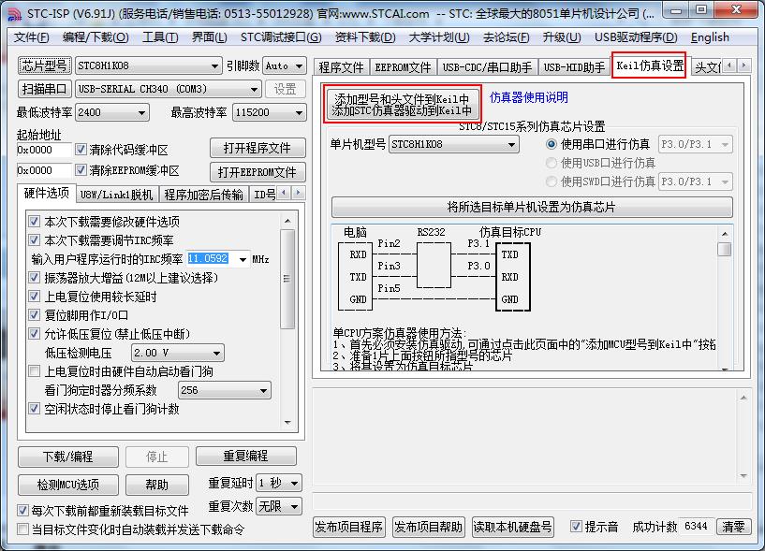The width and height of the screenshot is (765, 551).
Task: Toggle 清除EEPROM缓冲区 checkbox
Action: (81, 169)
